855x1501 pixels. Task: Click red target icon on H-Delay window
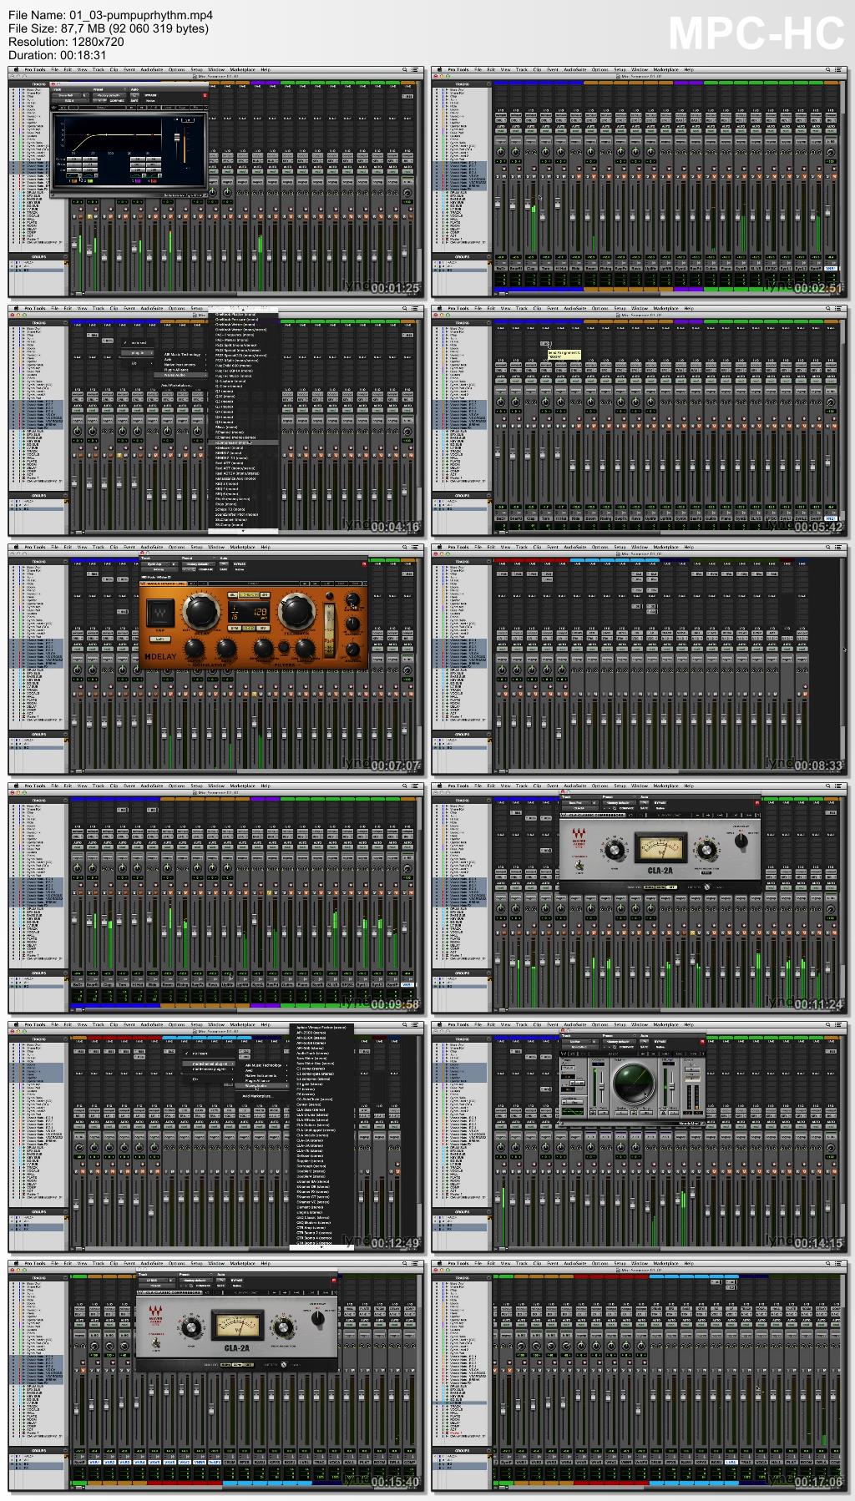364,564
